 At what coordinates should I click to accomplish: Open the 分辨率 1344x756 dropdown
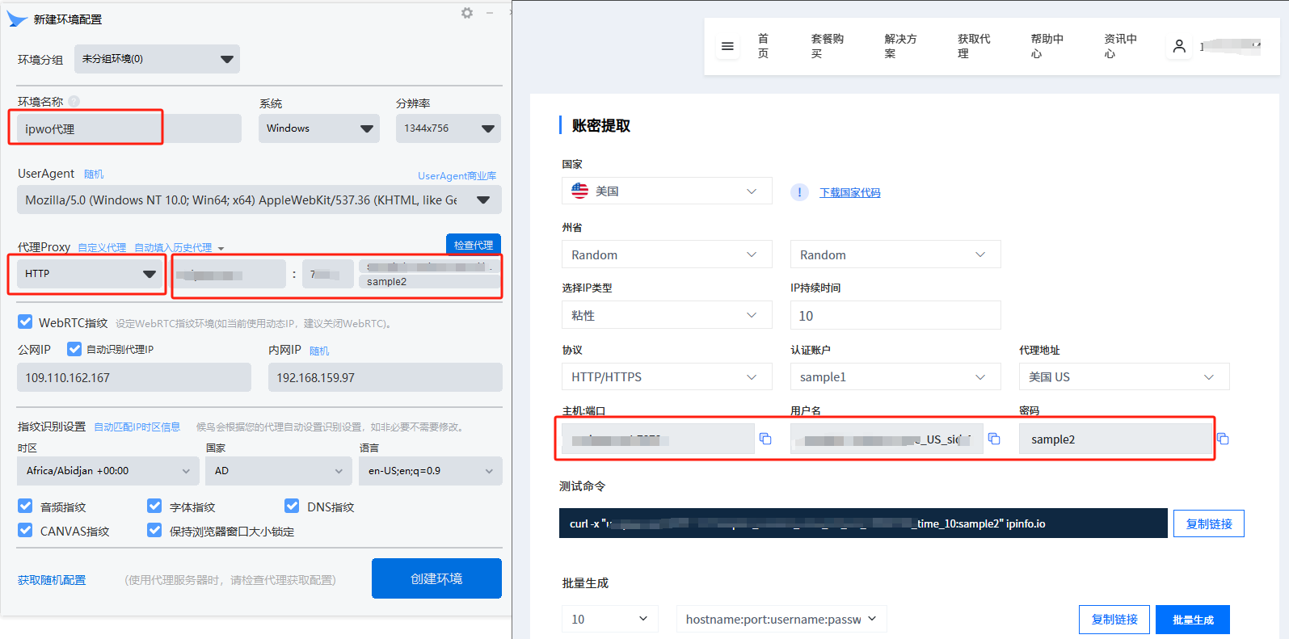449,128
